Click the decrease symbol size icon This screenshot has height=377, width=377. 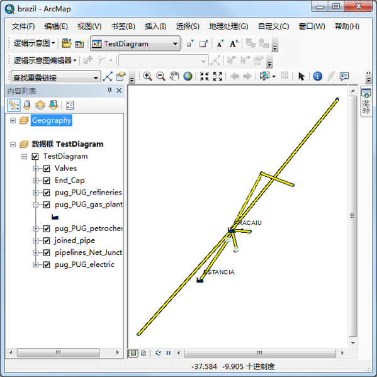(190, 44)
